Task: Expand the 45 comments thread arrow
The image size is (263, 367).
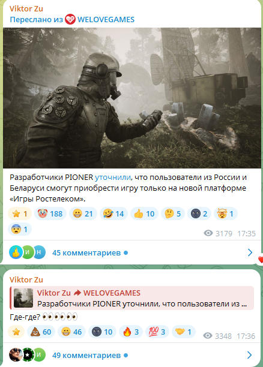Action: tap(250, 252)
